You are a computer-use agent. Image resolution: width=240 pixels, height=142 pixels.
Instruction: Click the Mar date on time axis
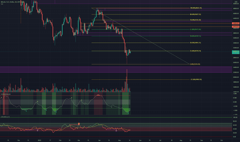click(x=79, y=140)
